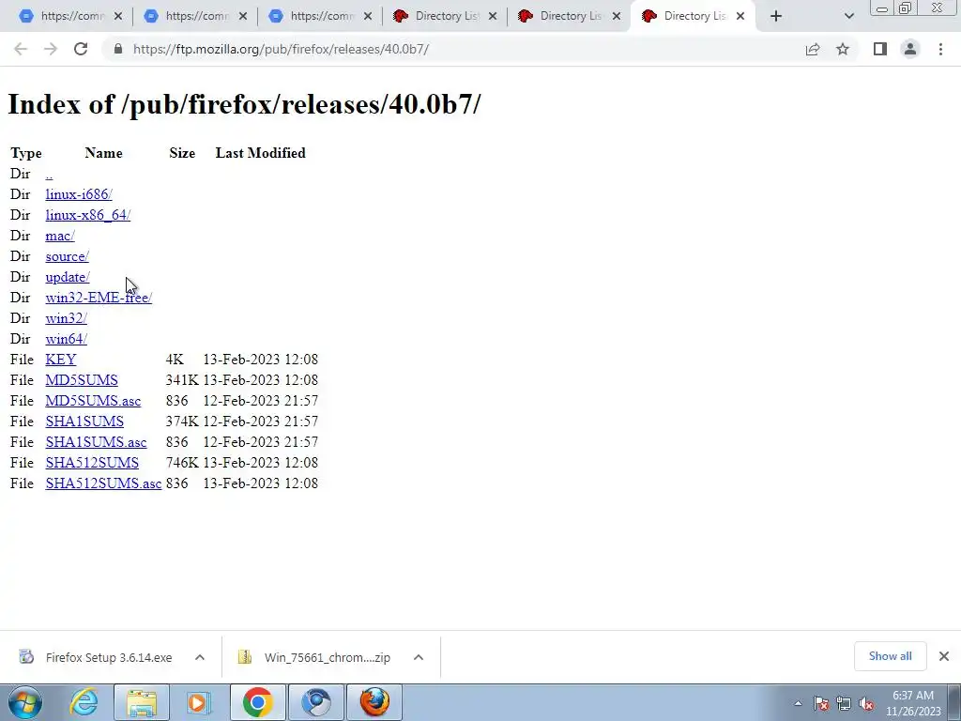Open the MD5SUMS file link
Screen dimensions: 961x721
82,380
